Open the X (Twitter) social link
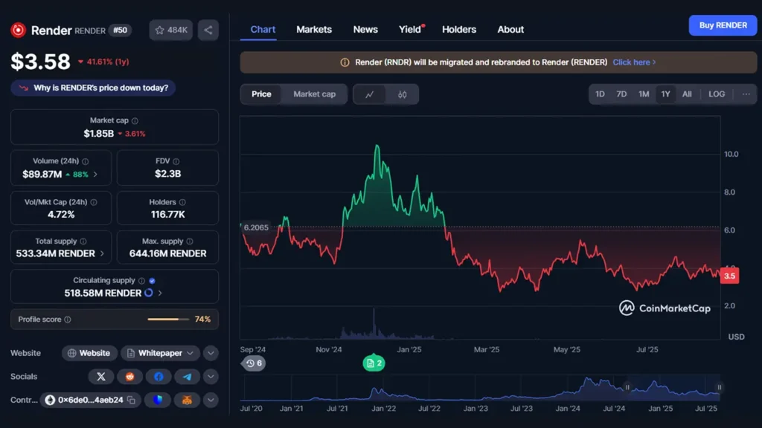Screen dimensions: 762x428 101,377
